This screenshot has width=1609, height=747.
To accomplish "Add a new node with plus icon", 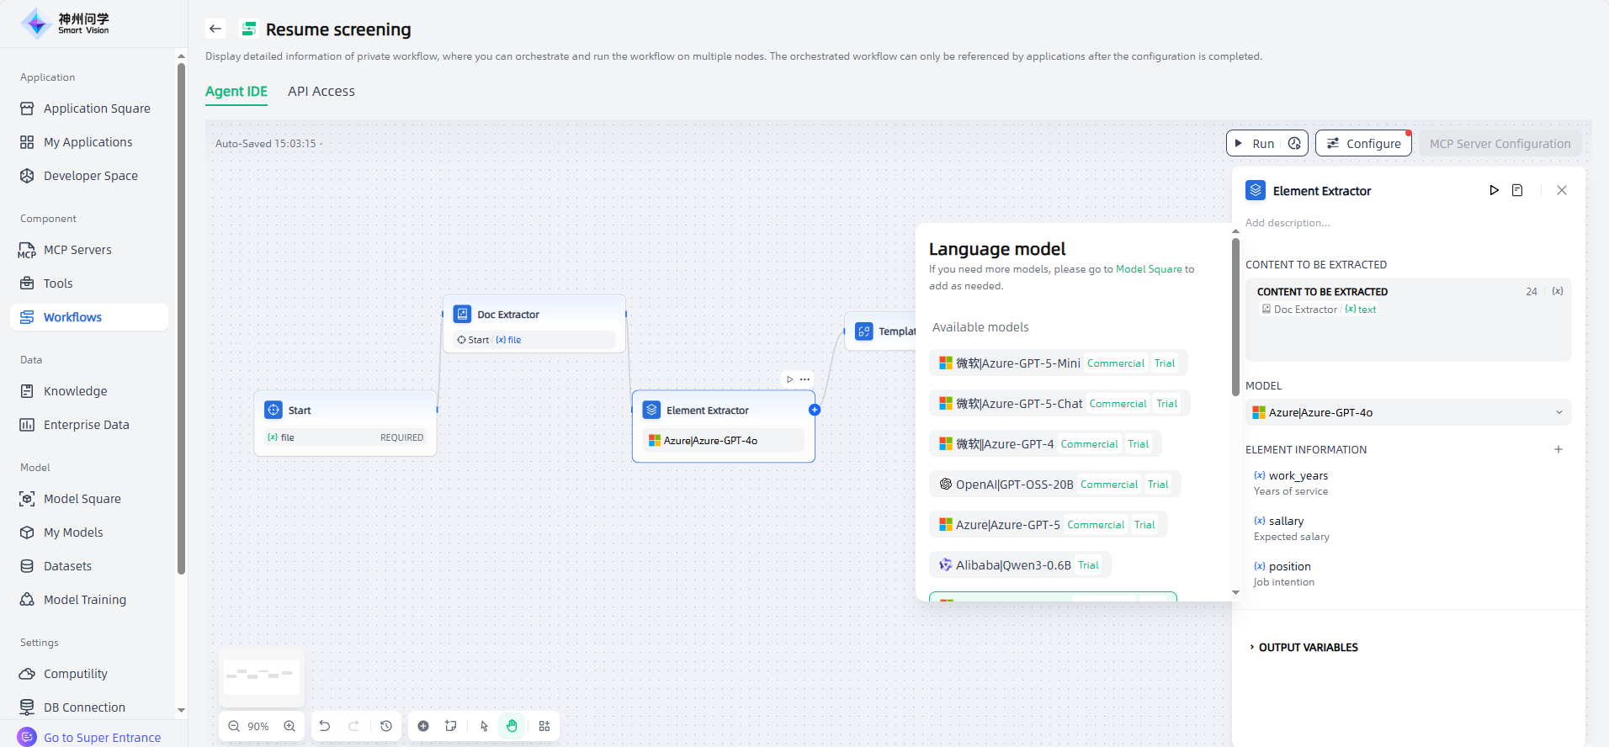I will tap(423, 726).
